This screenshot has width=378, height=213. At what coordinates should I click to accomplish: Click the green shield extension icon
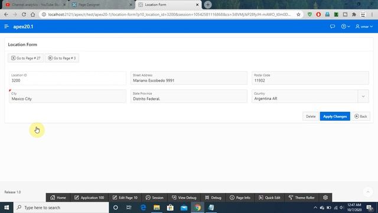pyautogui.click(x=309, y=14)
